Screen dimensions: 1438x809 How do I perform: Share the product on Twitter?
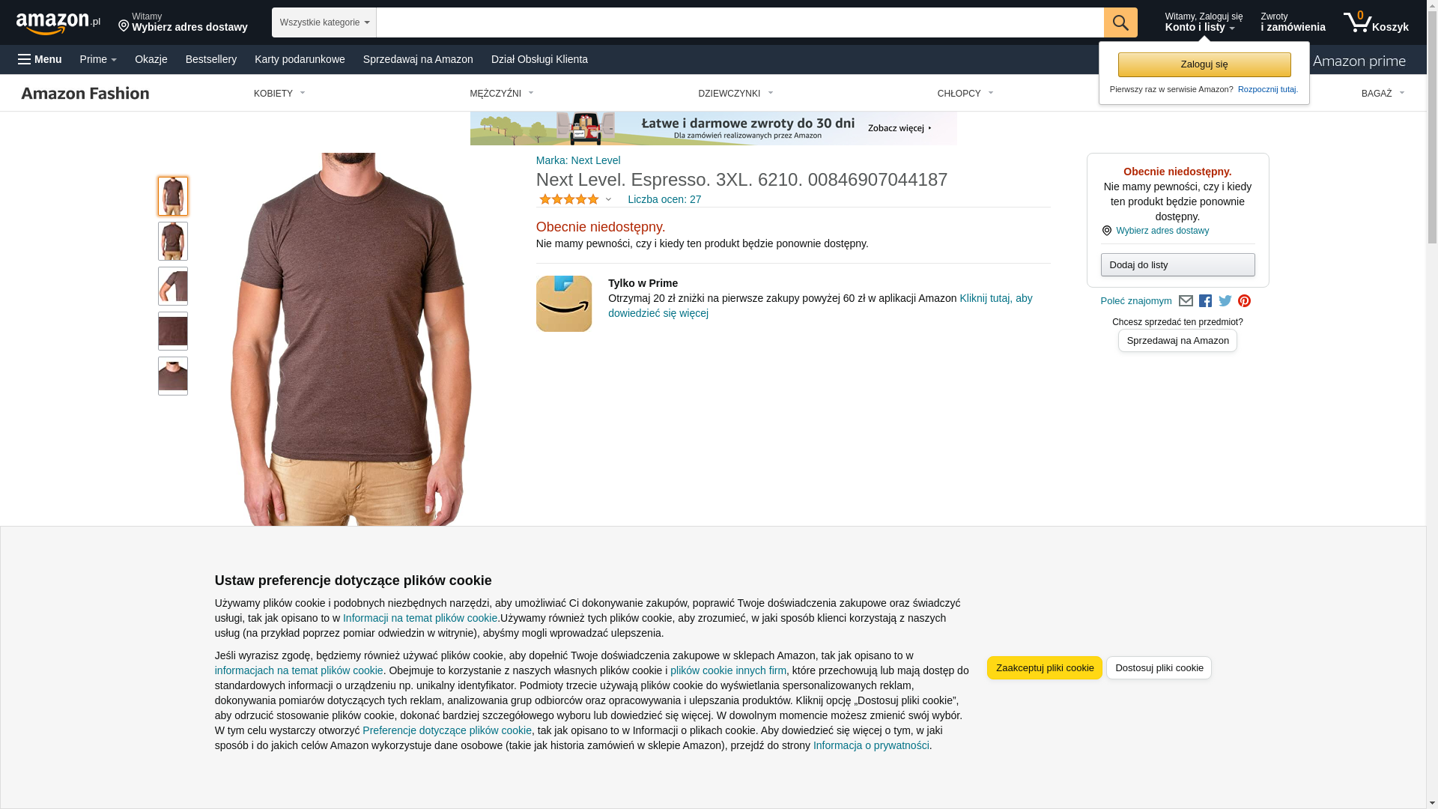pyautogui.click(x=1225, y=301)
